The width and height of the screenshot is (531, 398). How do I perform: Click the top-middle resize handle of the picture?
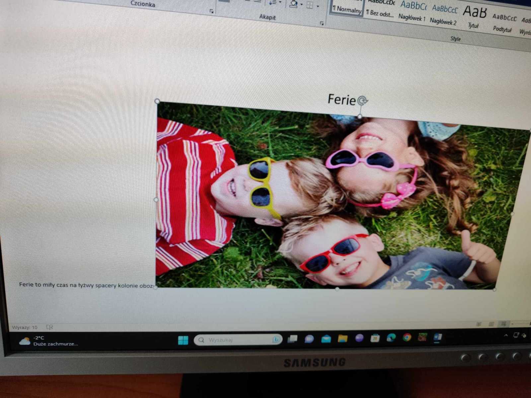tap(360, 116)
